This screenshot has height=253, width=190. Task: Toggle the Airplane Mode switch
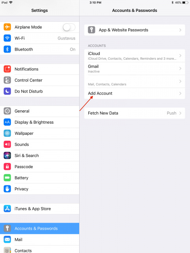(x=69, y=27)
